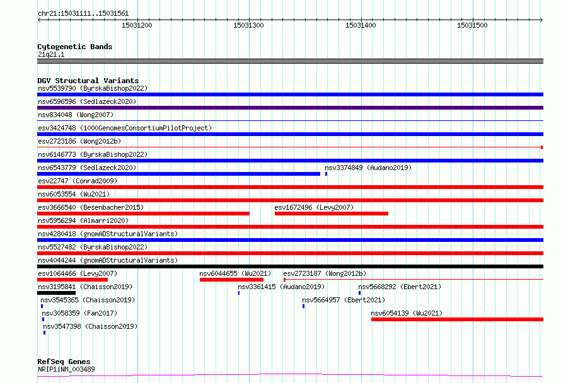Click the blue nsv5539790 variant bar
This screenshot has height=383, width=561.
[290, 94]
